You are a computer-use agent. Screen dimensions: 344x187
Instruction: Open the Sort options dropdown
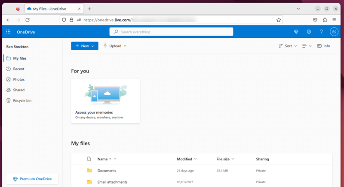(x=288, y=46)
